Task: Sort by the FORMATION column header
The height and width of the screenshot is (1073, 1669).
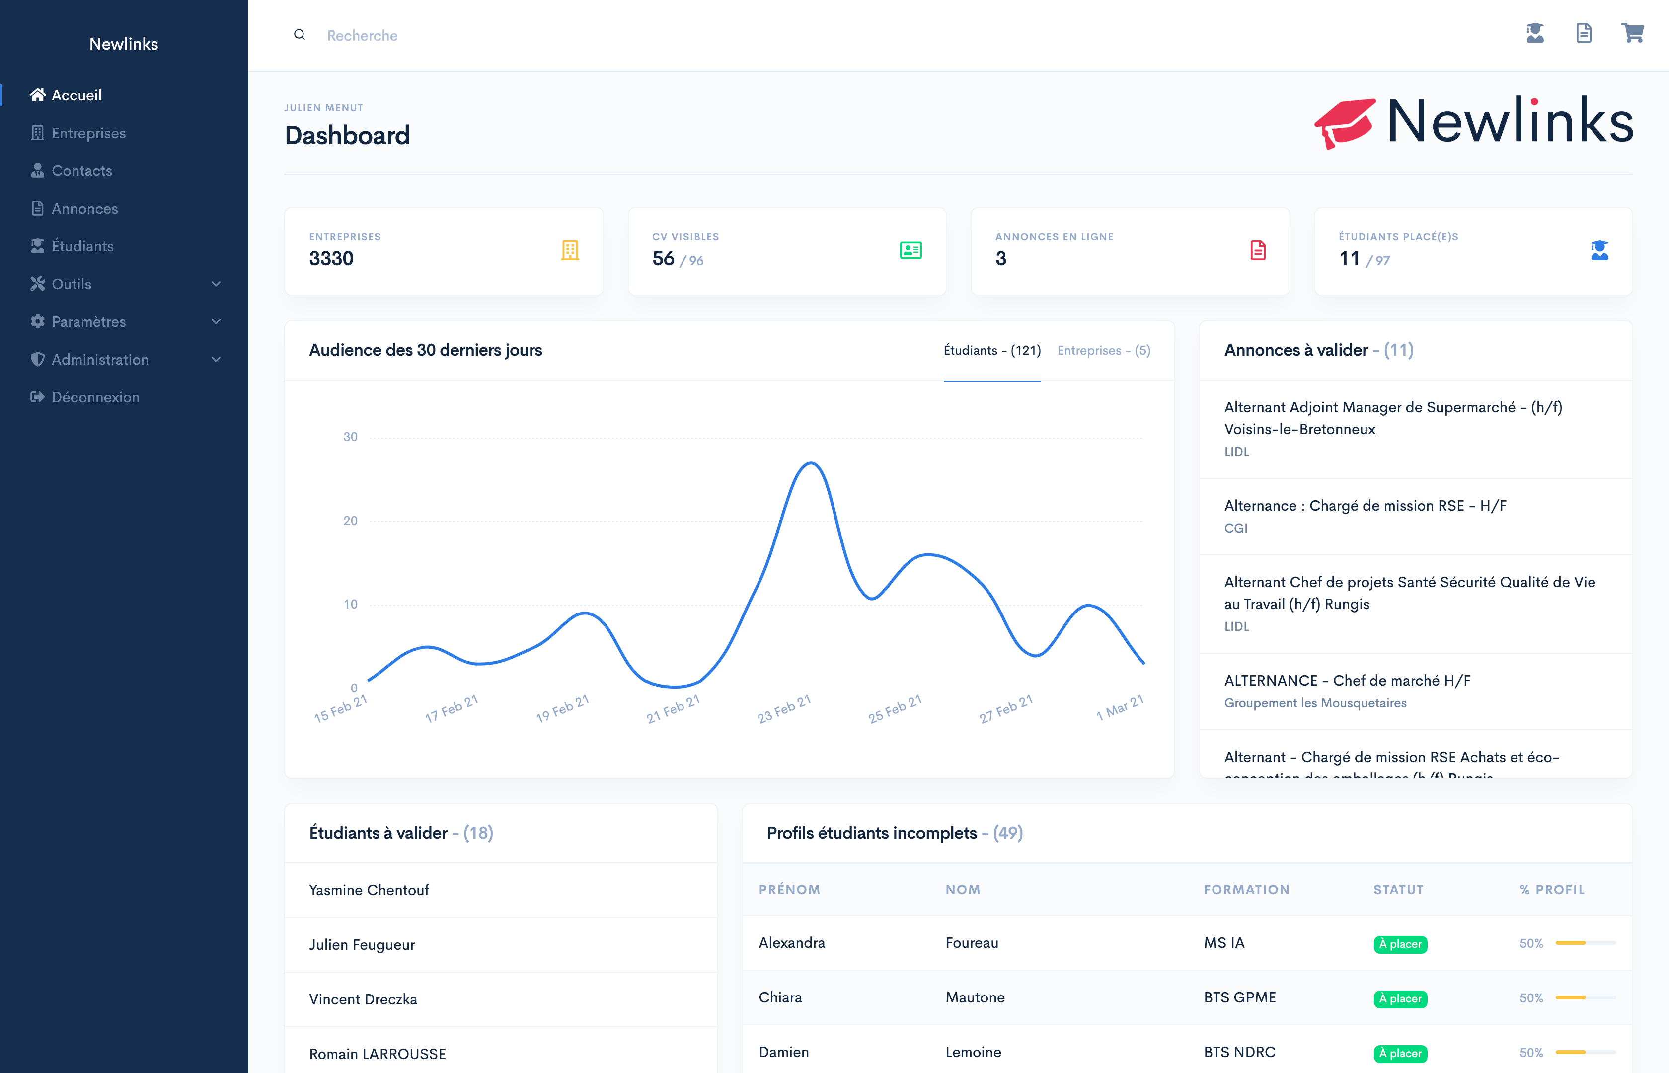Action: point(1246,890)
